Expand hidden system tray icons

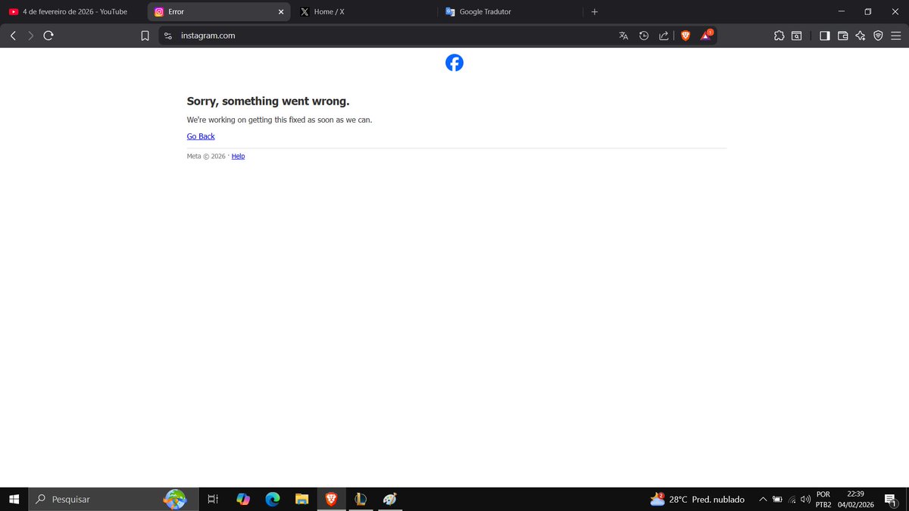(x=764, y=499)
